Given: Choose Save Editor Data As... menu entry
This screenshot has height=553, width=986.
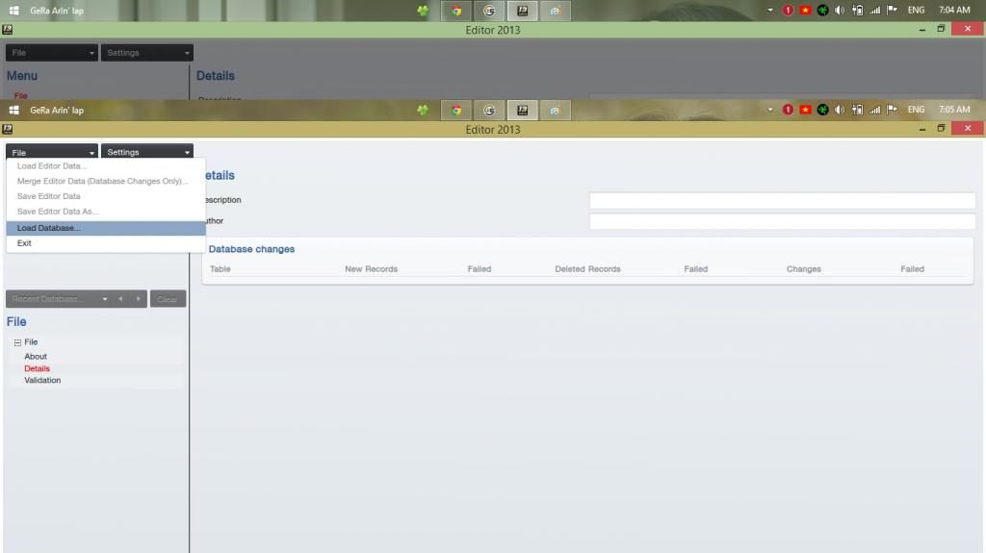Looking at the screenshot, I should 106,212.
